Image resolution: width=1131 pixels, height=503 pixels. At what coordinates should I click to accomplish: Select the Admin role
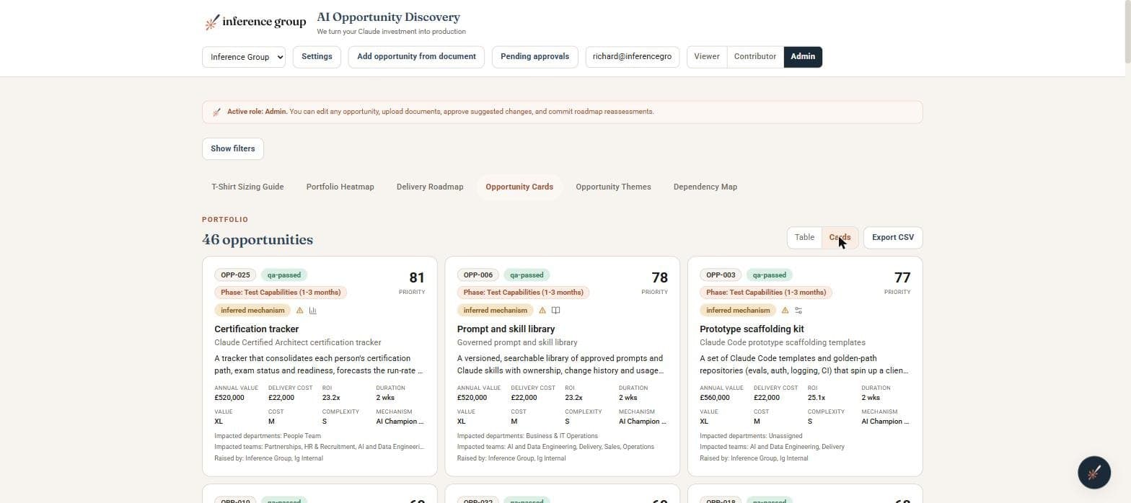coord(803,57)
